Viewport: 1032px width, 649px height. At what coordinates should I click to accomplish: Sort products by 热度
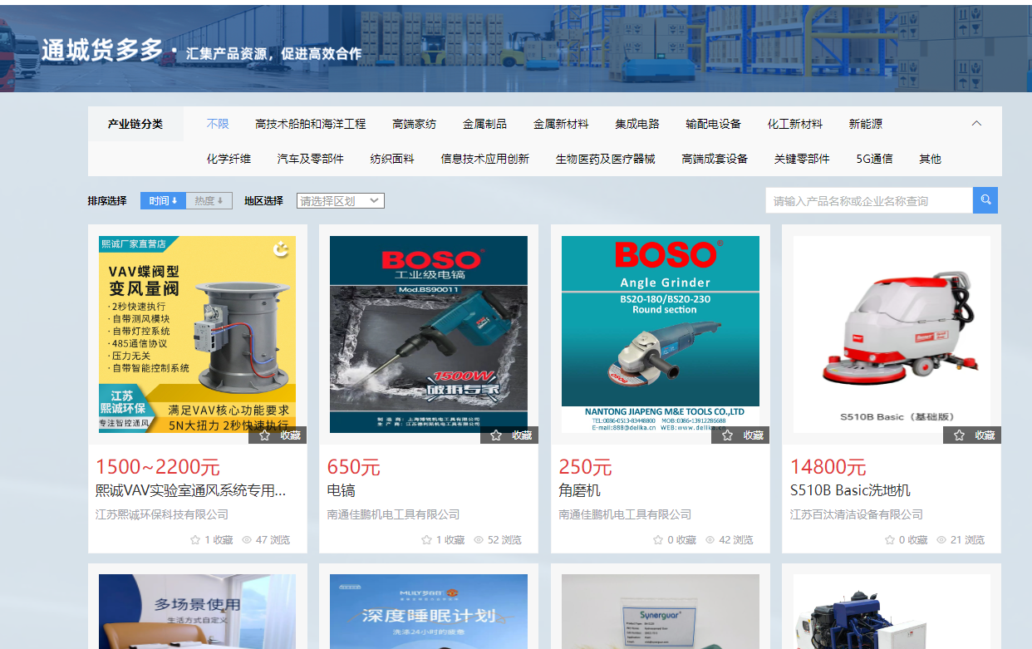[209, 201]
